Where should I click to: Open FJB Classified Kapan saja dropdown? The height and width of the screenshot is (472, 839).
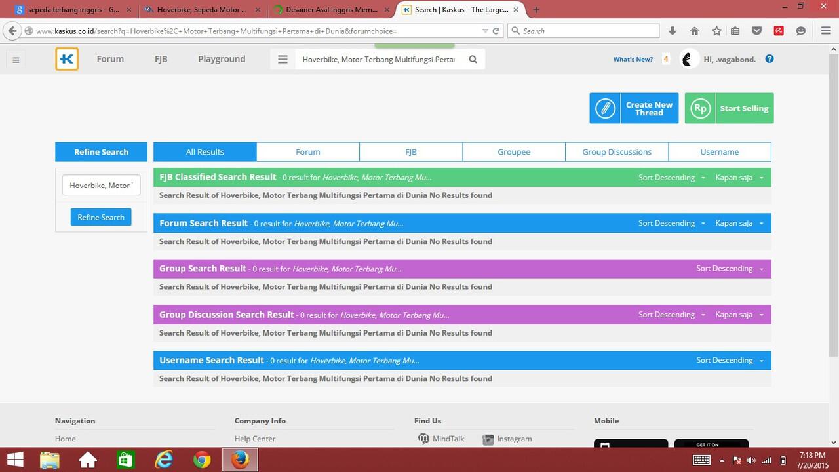coord(739,178)
